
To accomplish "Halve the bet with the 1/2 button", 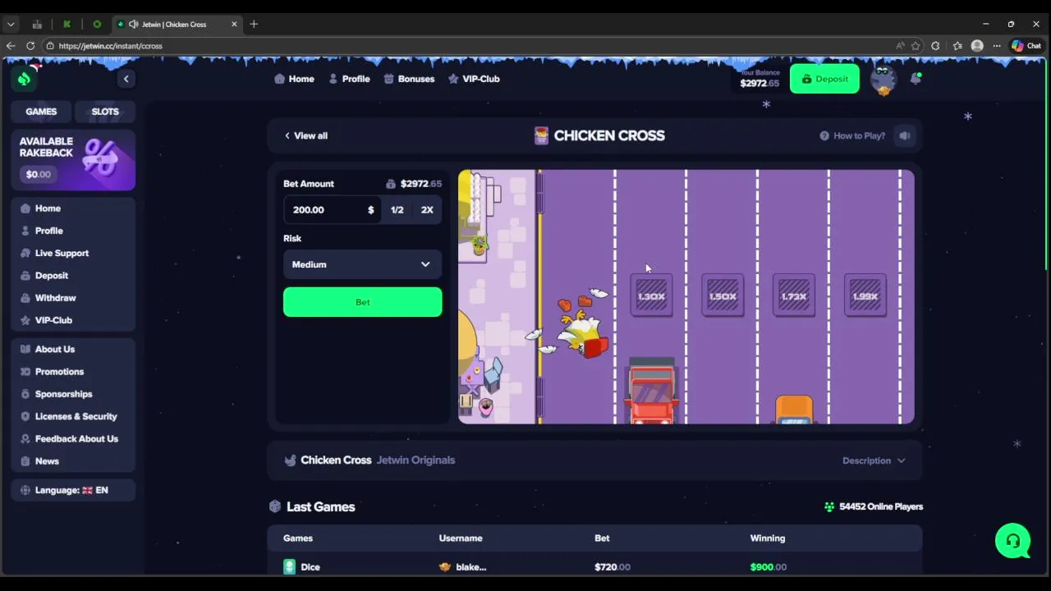I will (x=397, y=210).
